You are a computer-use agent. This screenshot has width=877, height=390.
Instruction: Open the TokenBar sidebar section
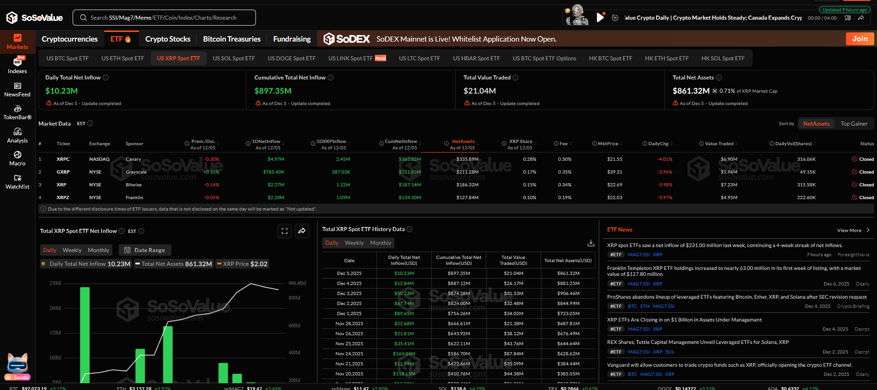(x=17, y=113)
